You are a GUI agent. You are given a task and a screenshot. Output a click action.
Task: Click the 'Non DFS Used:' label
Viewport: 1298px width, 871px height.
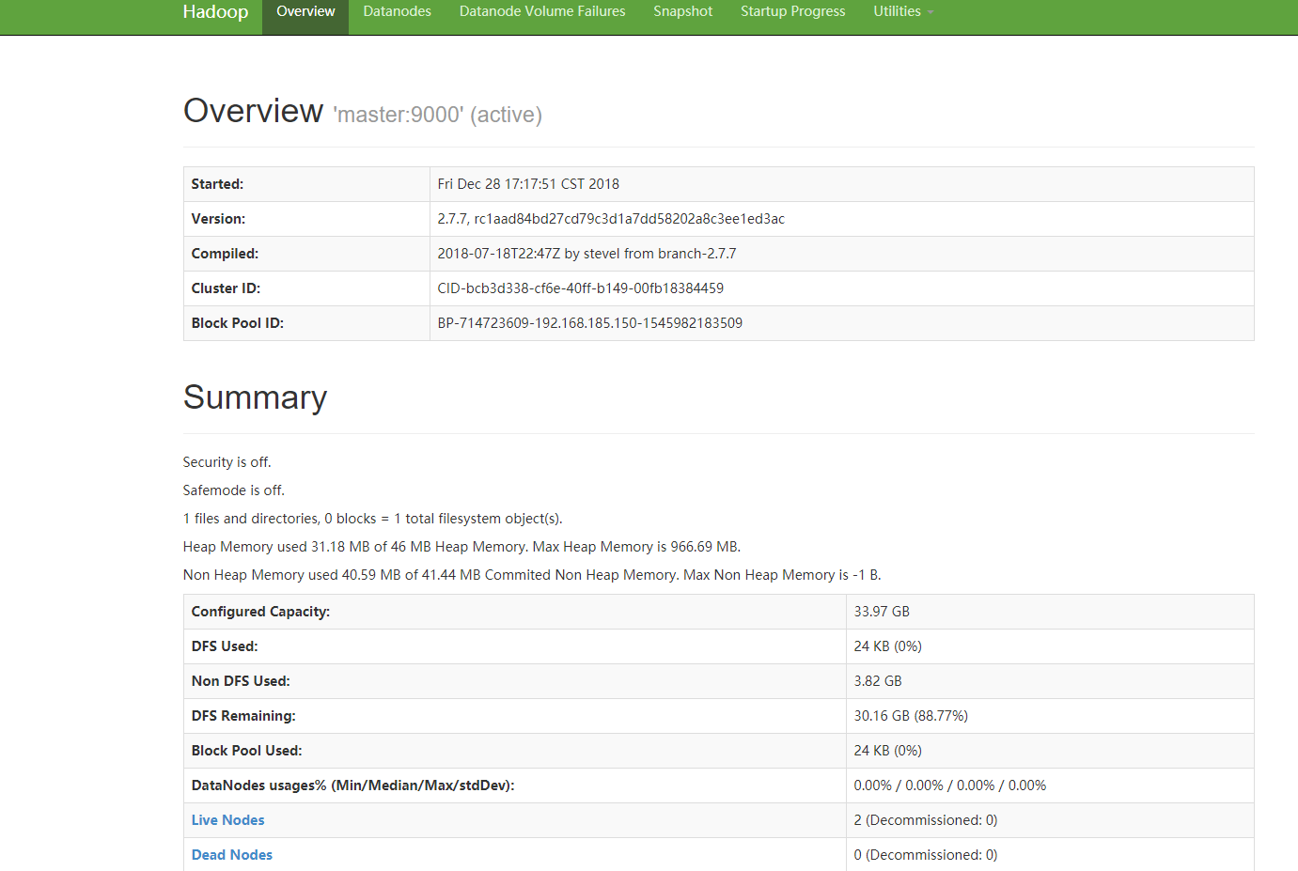coord(241,681)
